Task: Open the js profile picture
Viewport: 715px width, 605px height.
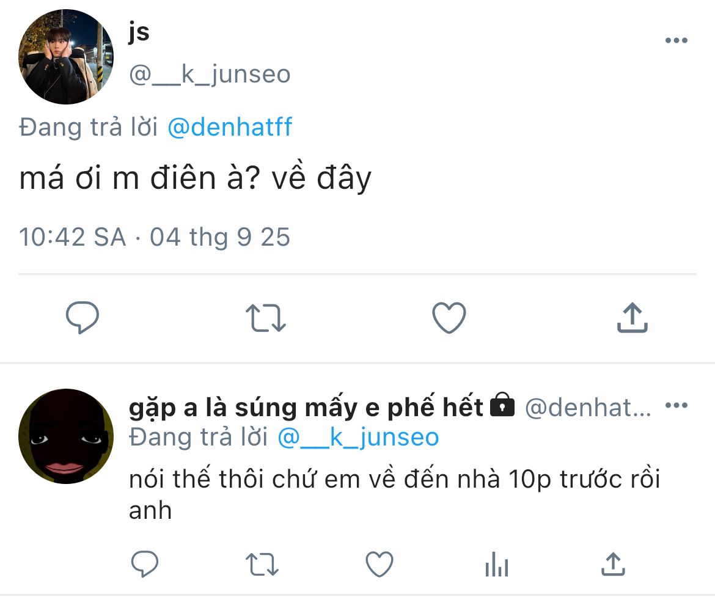Action: click(x=66, y=56)
